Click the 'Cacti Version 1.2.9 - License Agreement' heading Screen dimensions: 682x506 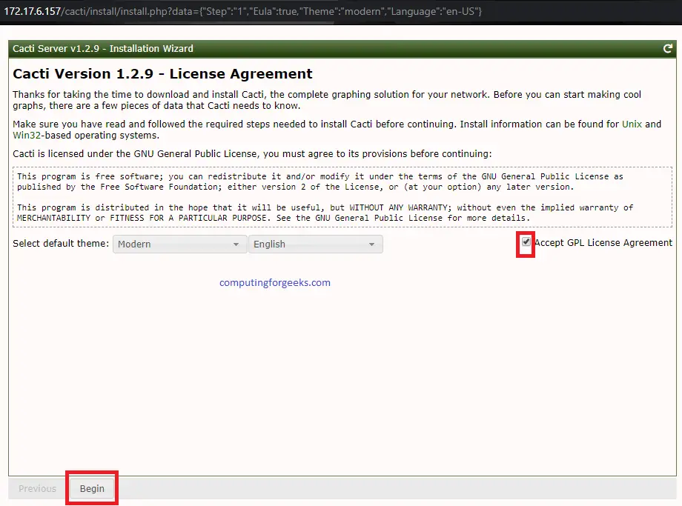tap(162, 73)
